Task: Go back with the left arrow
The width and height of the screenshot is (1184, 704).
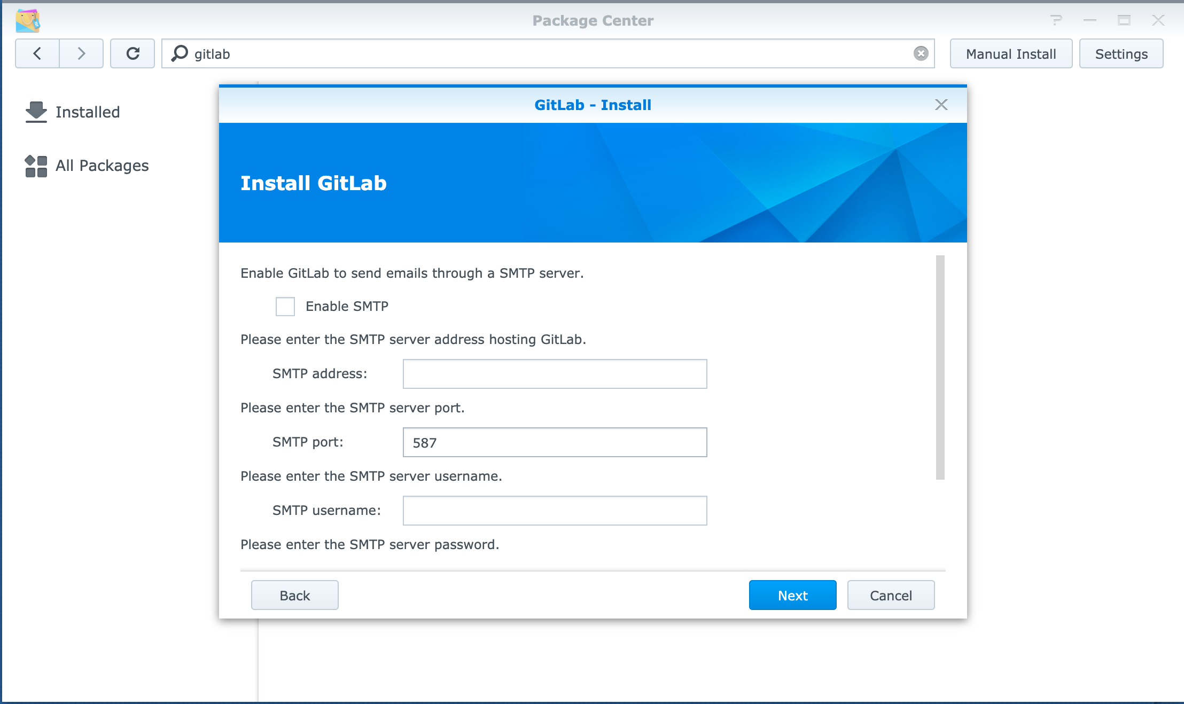Action: (x=37, y=53)
